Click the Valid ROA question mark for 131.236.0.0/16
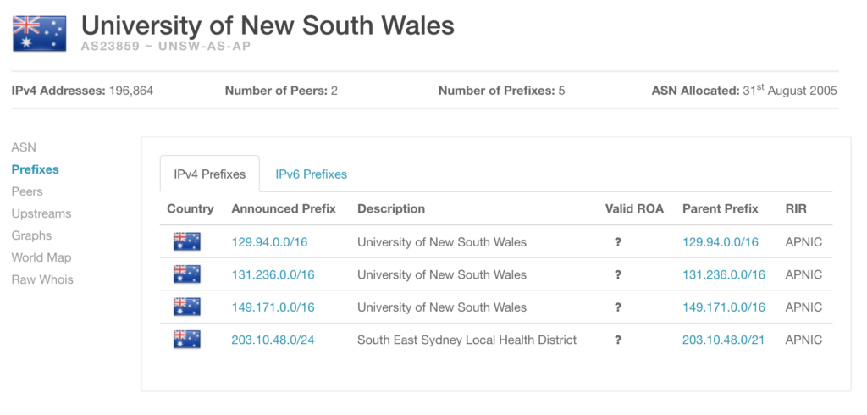867x415 pixels. point(617,275)
